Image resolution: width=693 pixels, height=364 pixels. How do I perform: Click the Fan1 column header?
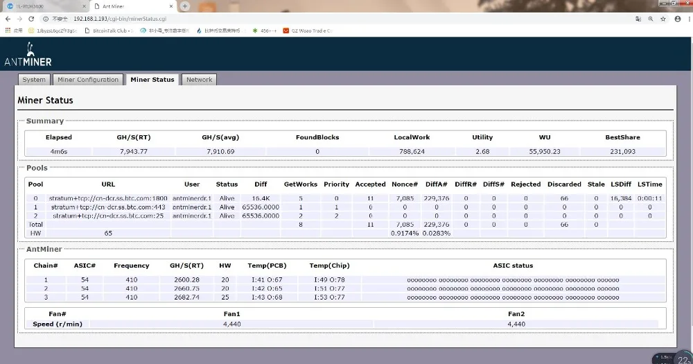pos(231,313)
